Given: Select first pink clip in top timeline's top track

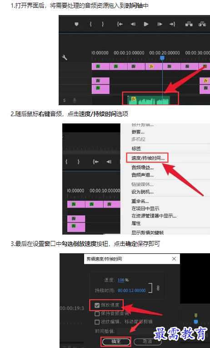Looking at the screenshot, I should point(100,67).
